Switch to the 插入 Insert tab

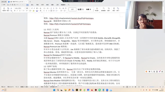point(32,5)
